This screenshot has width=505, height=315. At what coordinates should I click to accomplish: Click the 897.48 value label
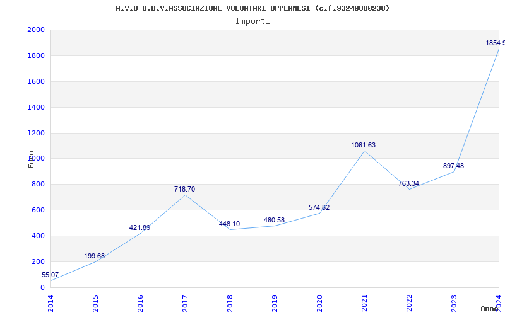pos(453,166)
